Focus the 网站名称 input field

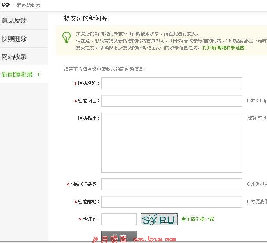(172, 83)
